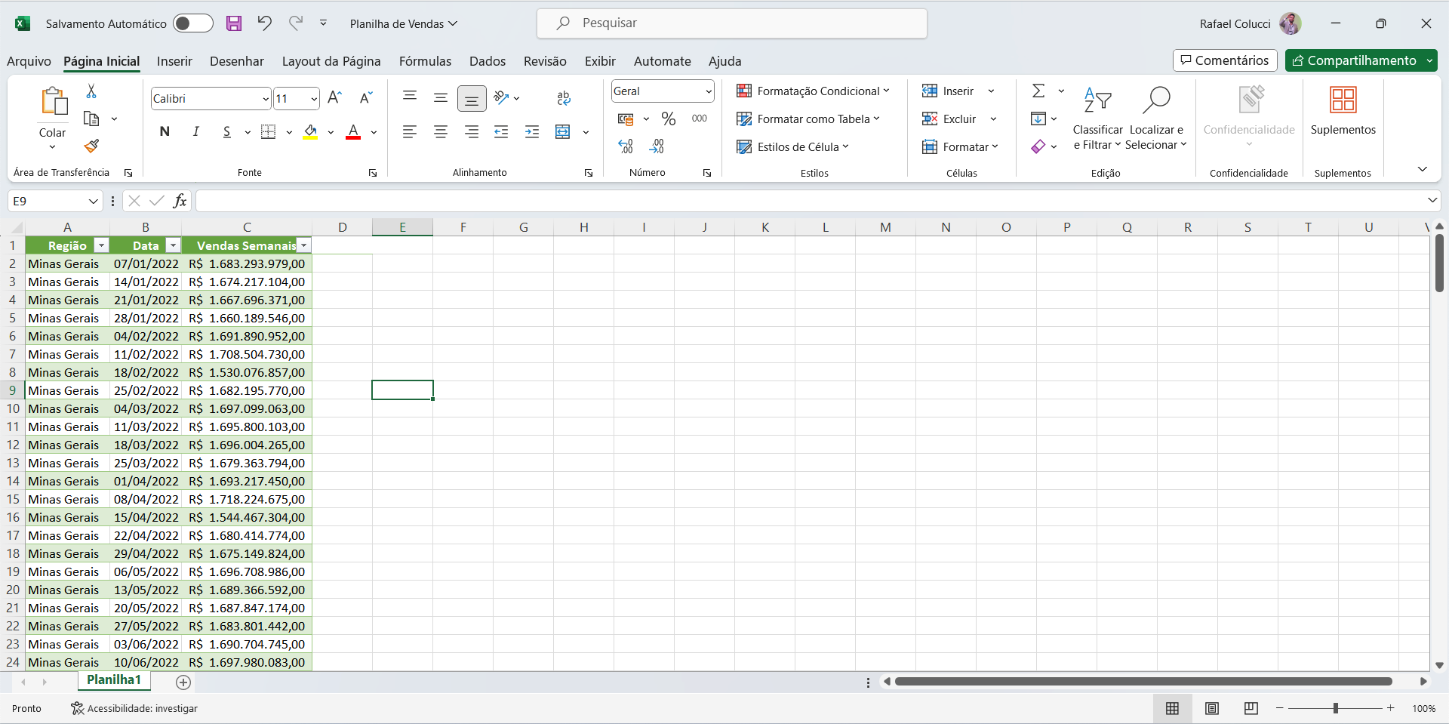The image size is (1449, 724).
Task: Toggle italic I formatting
Action: 195,132
